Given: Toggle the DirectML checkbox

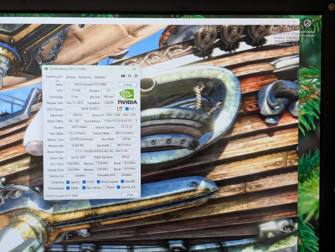Looking at the screenshot, I should click(x=122, y=181).
